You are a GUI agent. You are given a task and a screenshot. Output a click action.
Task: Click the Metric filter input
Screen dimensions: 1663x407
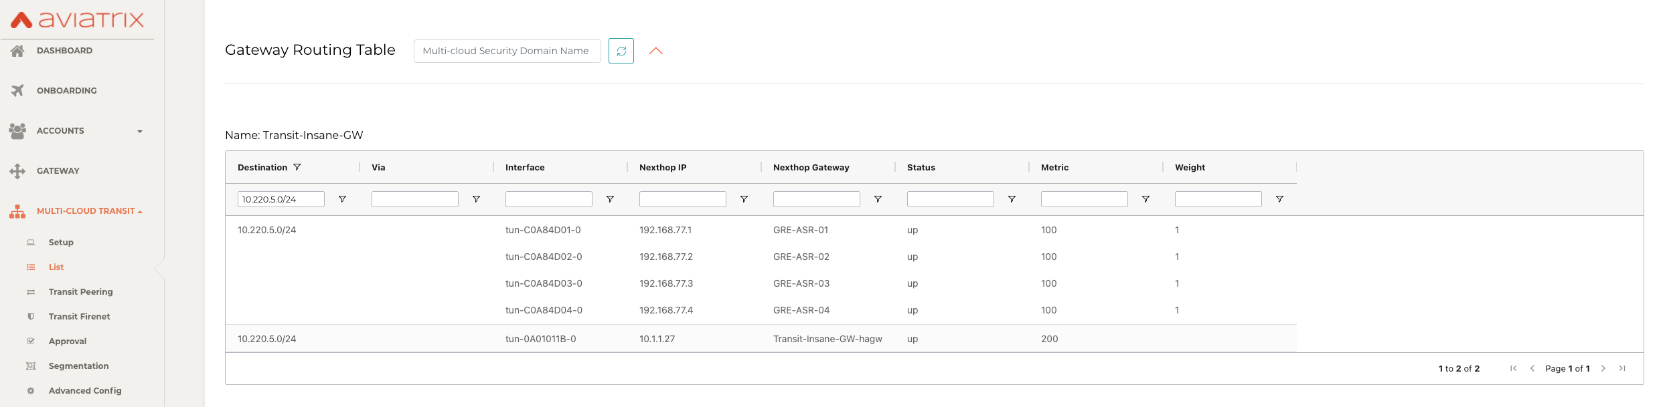click(x=1085, y=199)
